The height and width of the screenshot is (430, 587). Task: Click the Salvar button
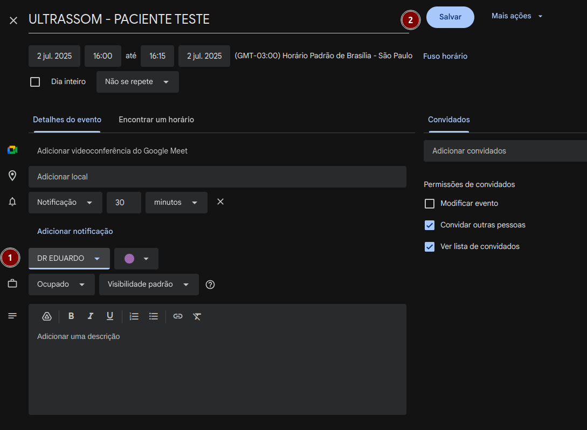450,17
